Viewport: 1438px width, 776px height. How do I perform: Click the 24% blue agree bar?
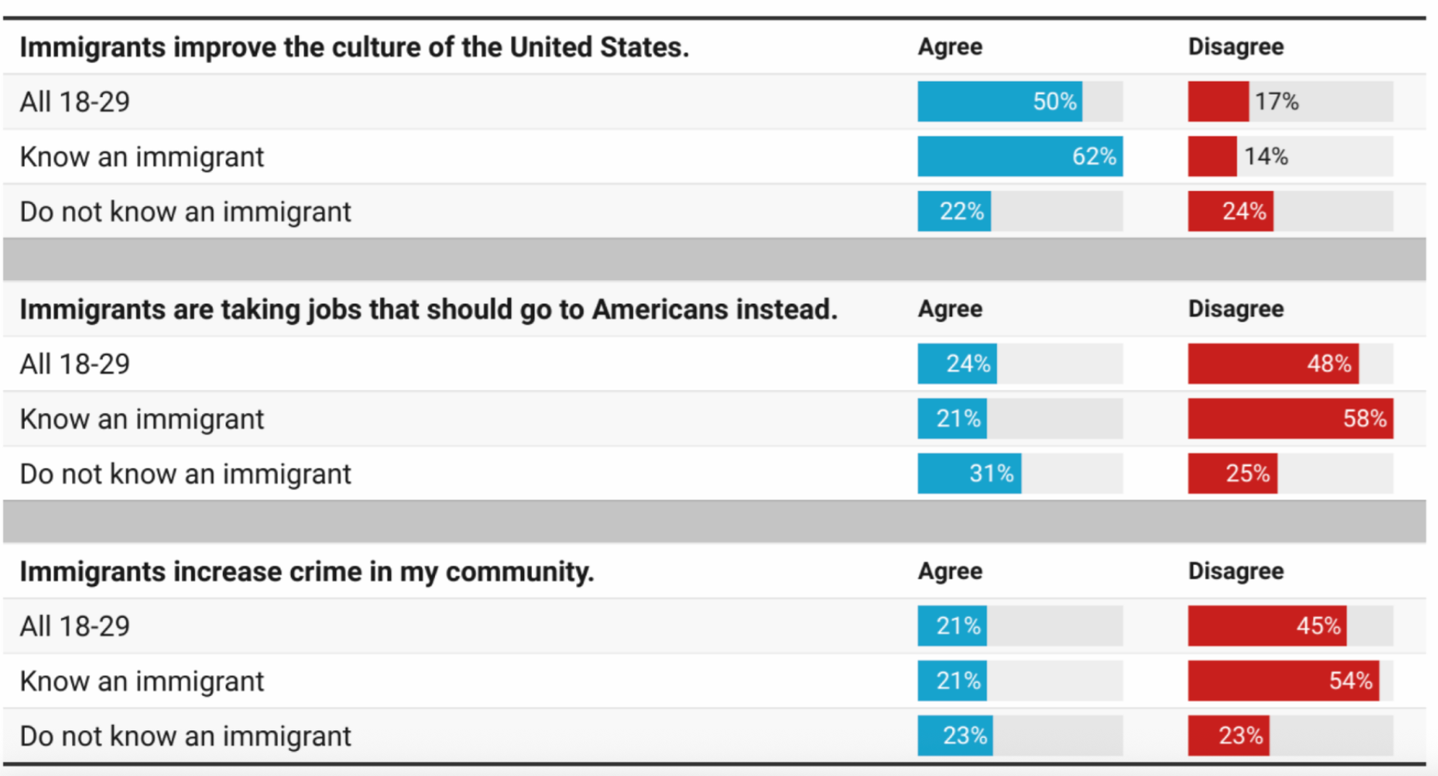pyautogui.click(x=957, y=364)
